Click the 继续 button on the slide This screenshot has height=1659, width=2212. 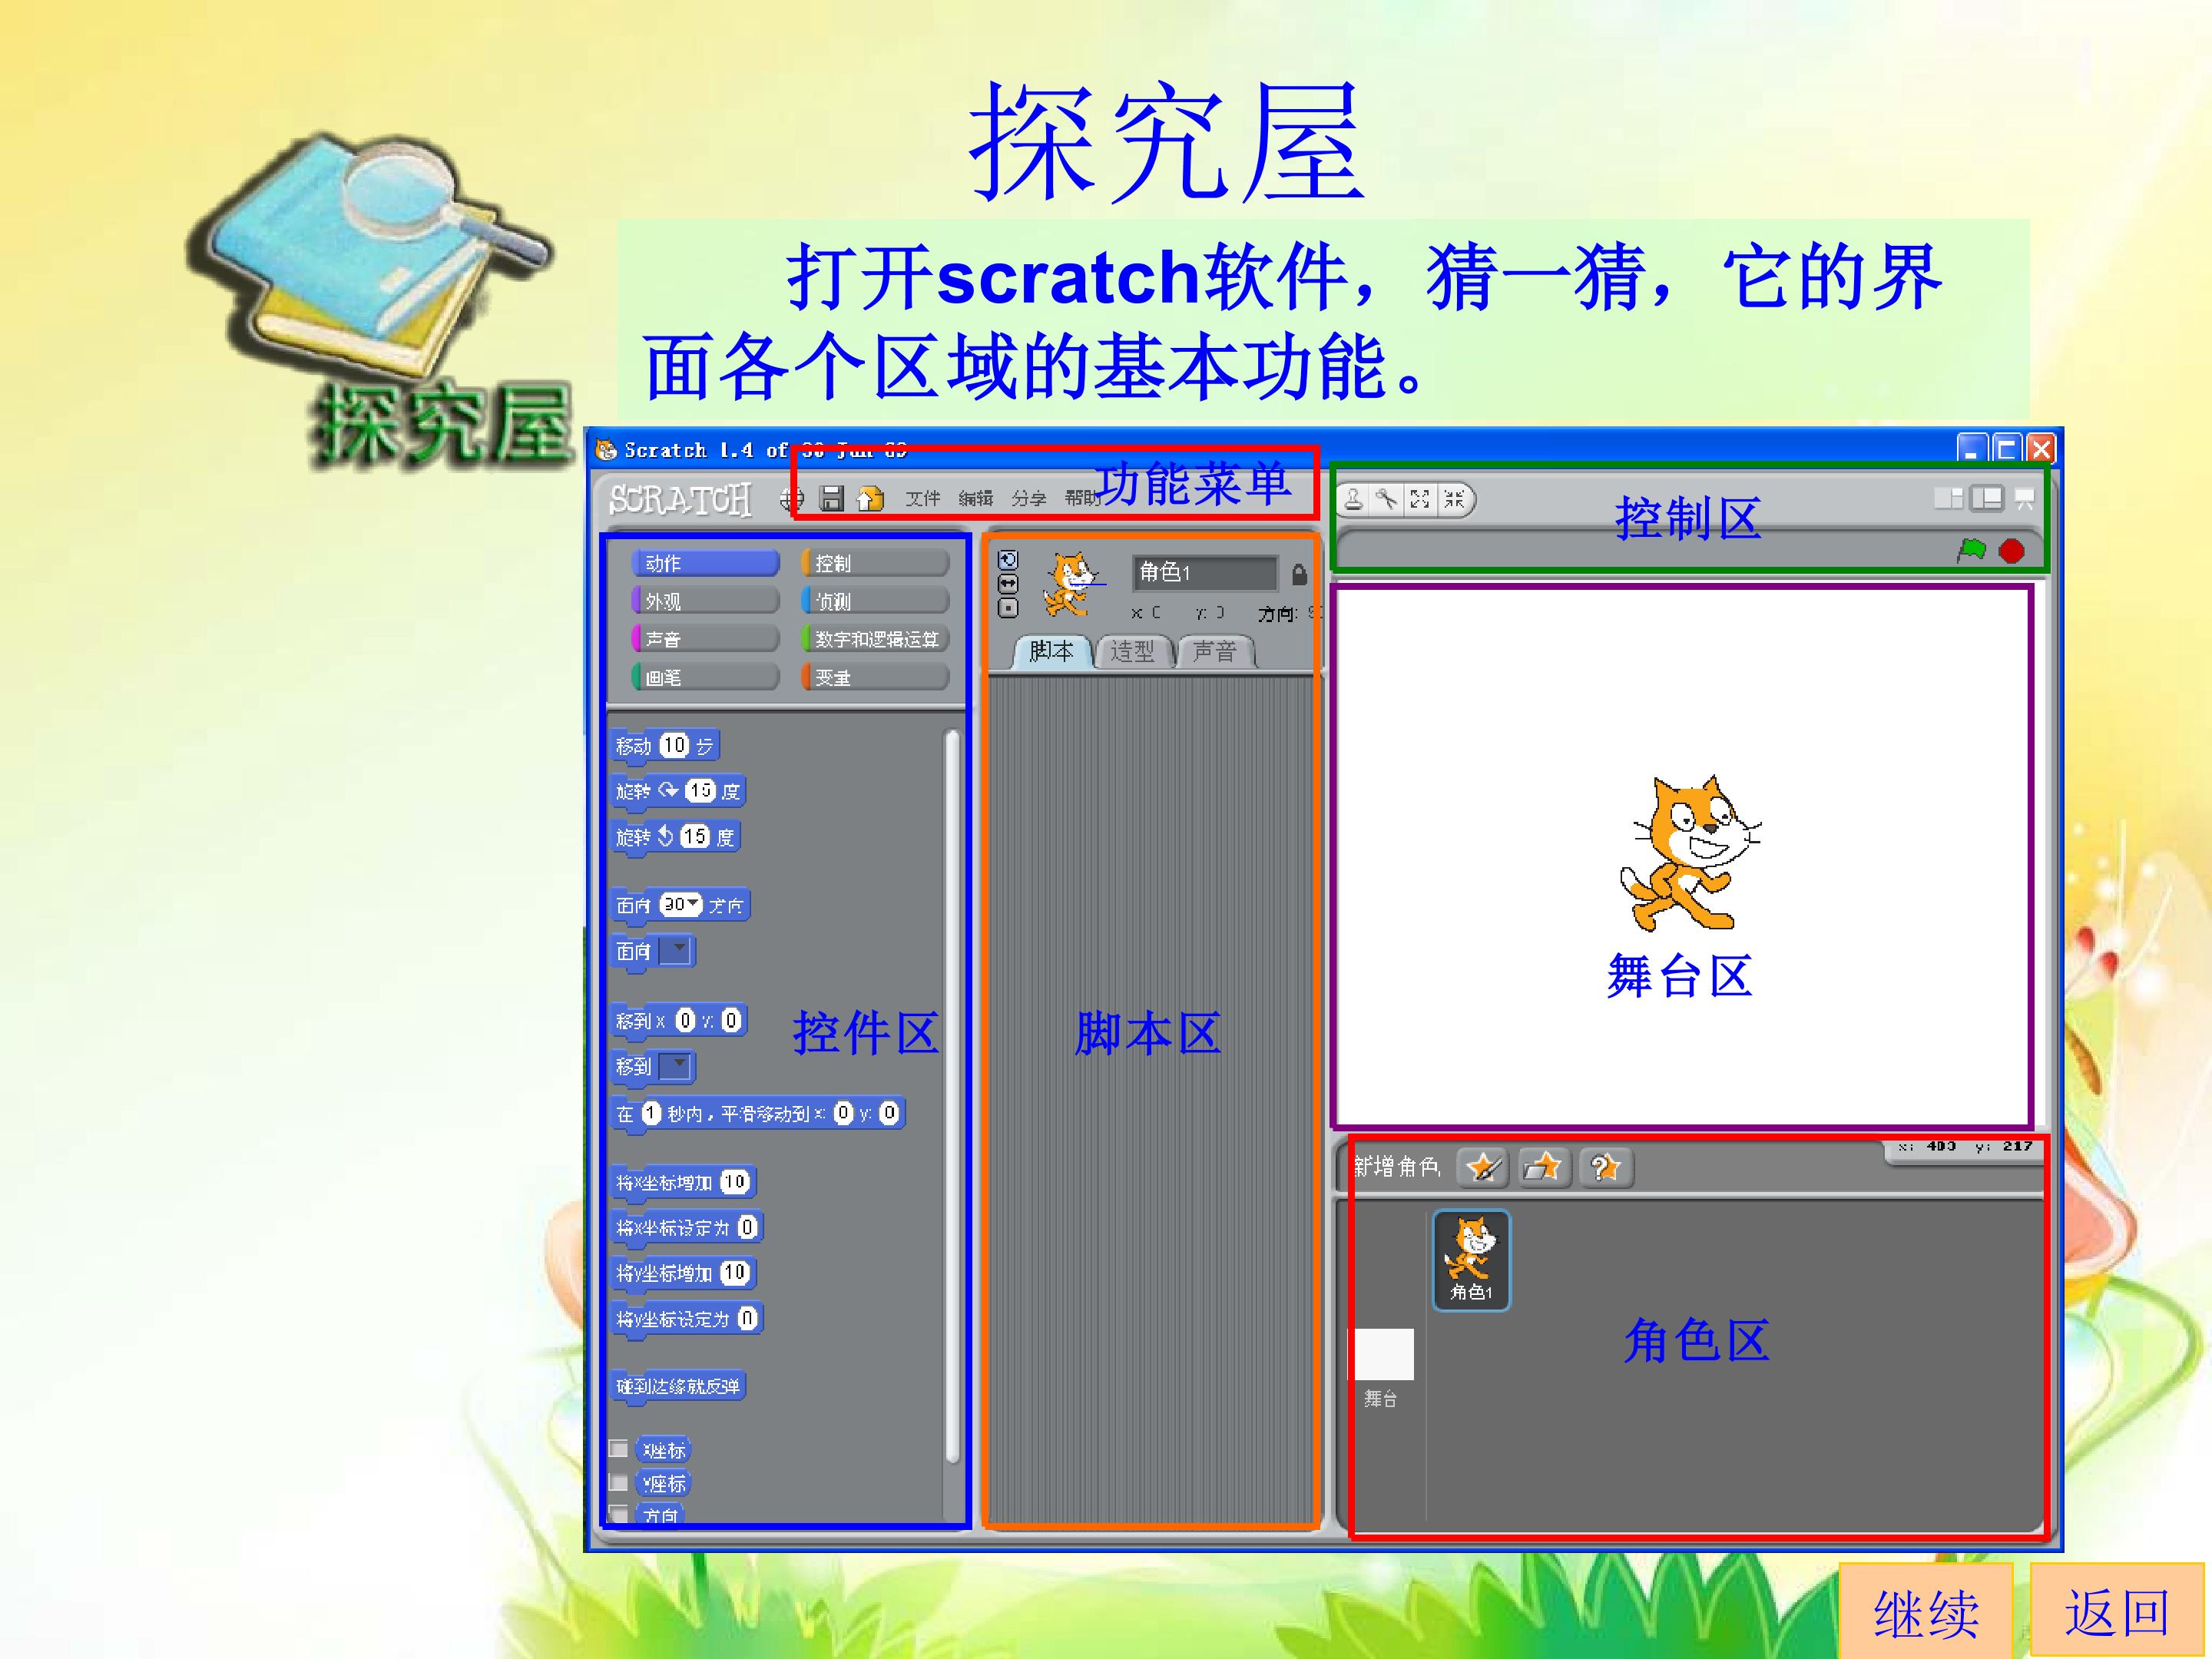tap(1926, 1612)
